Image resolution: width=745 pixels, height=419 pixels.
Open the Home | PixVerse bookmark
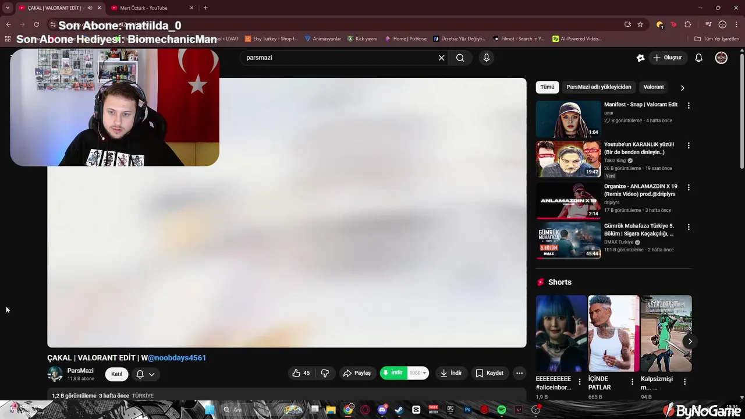click(406, 39)
